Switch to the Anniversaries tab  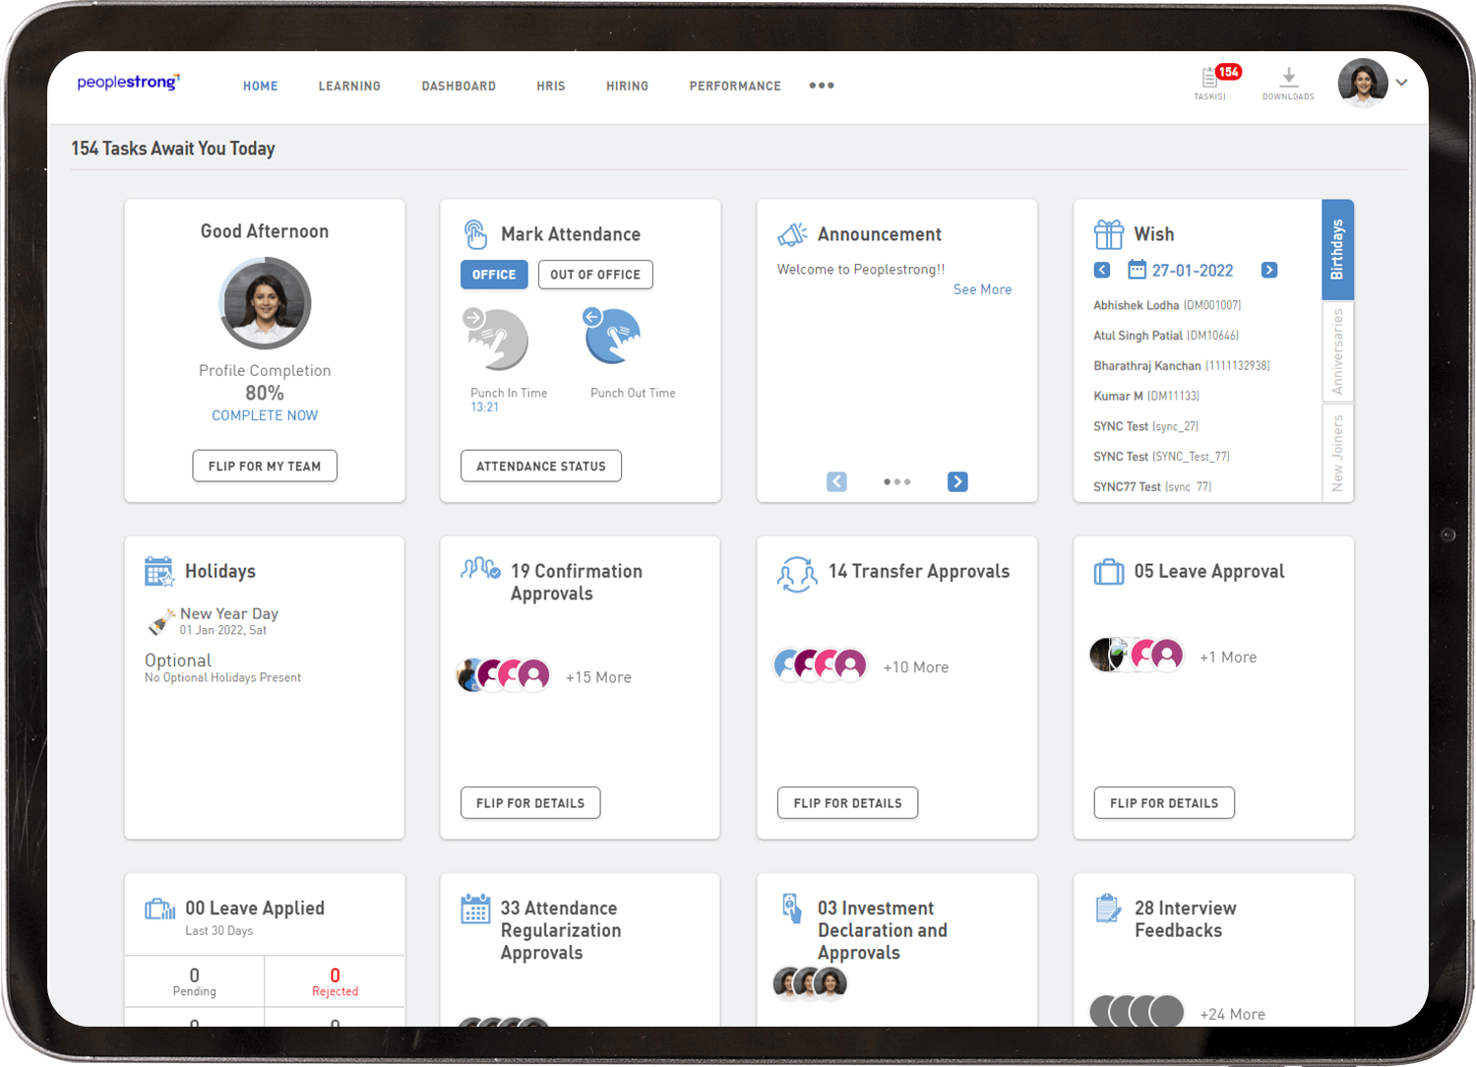coord(1337,351)
